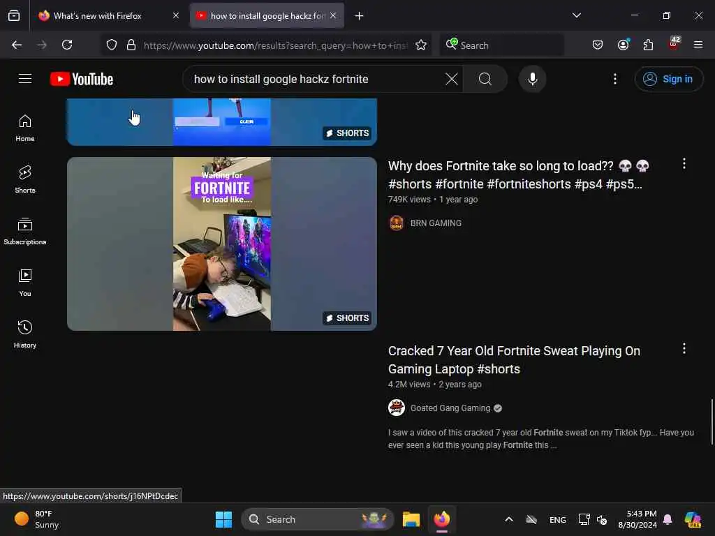Open BRN GAMING channel name
The height and width of the screenshot is (536, 715).
(436, 223)
